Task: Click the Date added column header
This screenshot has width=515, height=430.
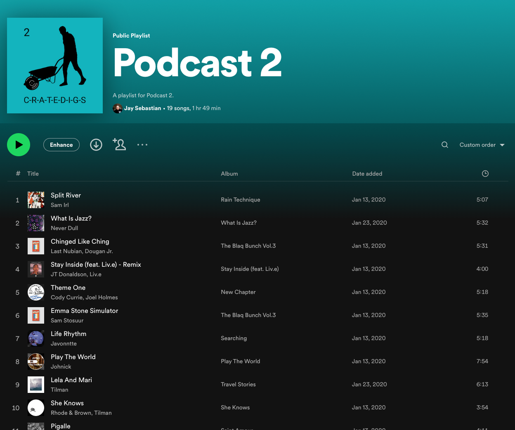Action: tap(367, 174)
